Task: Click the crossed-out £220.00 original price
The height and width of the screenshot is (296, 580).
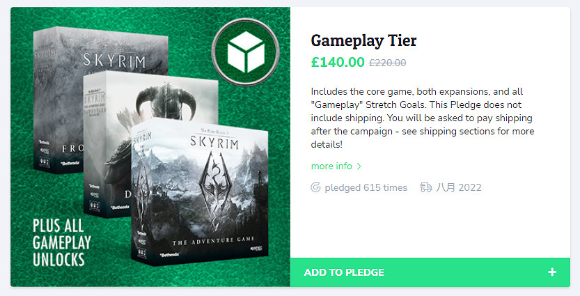Action: pos(387,63)
